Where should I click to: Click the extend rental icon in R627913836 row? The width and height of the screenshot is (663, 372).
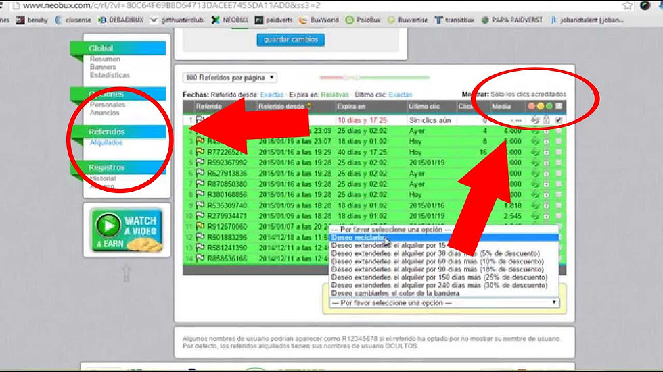[x=547, y=174]
